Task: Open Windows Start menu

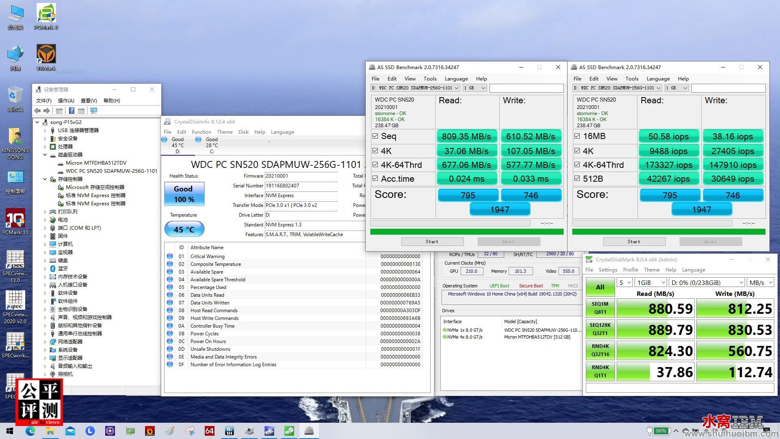Action: point(10,431)
